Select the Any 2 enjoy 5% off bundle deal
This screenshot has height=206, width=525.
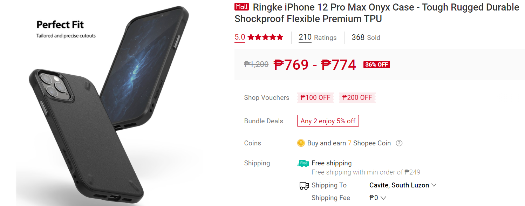pyautogui.click(x=328, y=121)
